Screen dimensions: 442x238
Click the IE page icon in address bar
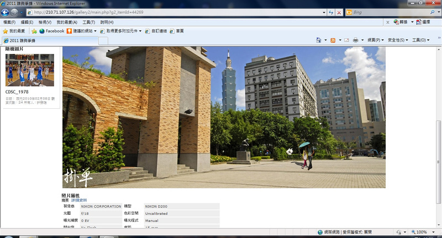(x=30, y=12)
